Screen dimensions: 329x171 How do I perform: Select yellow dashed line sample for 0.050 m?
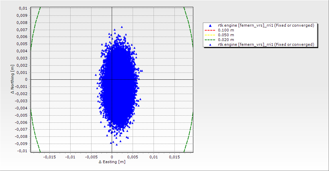point(210,35)
